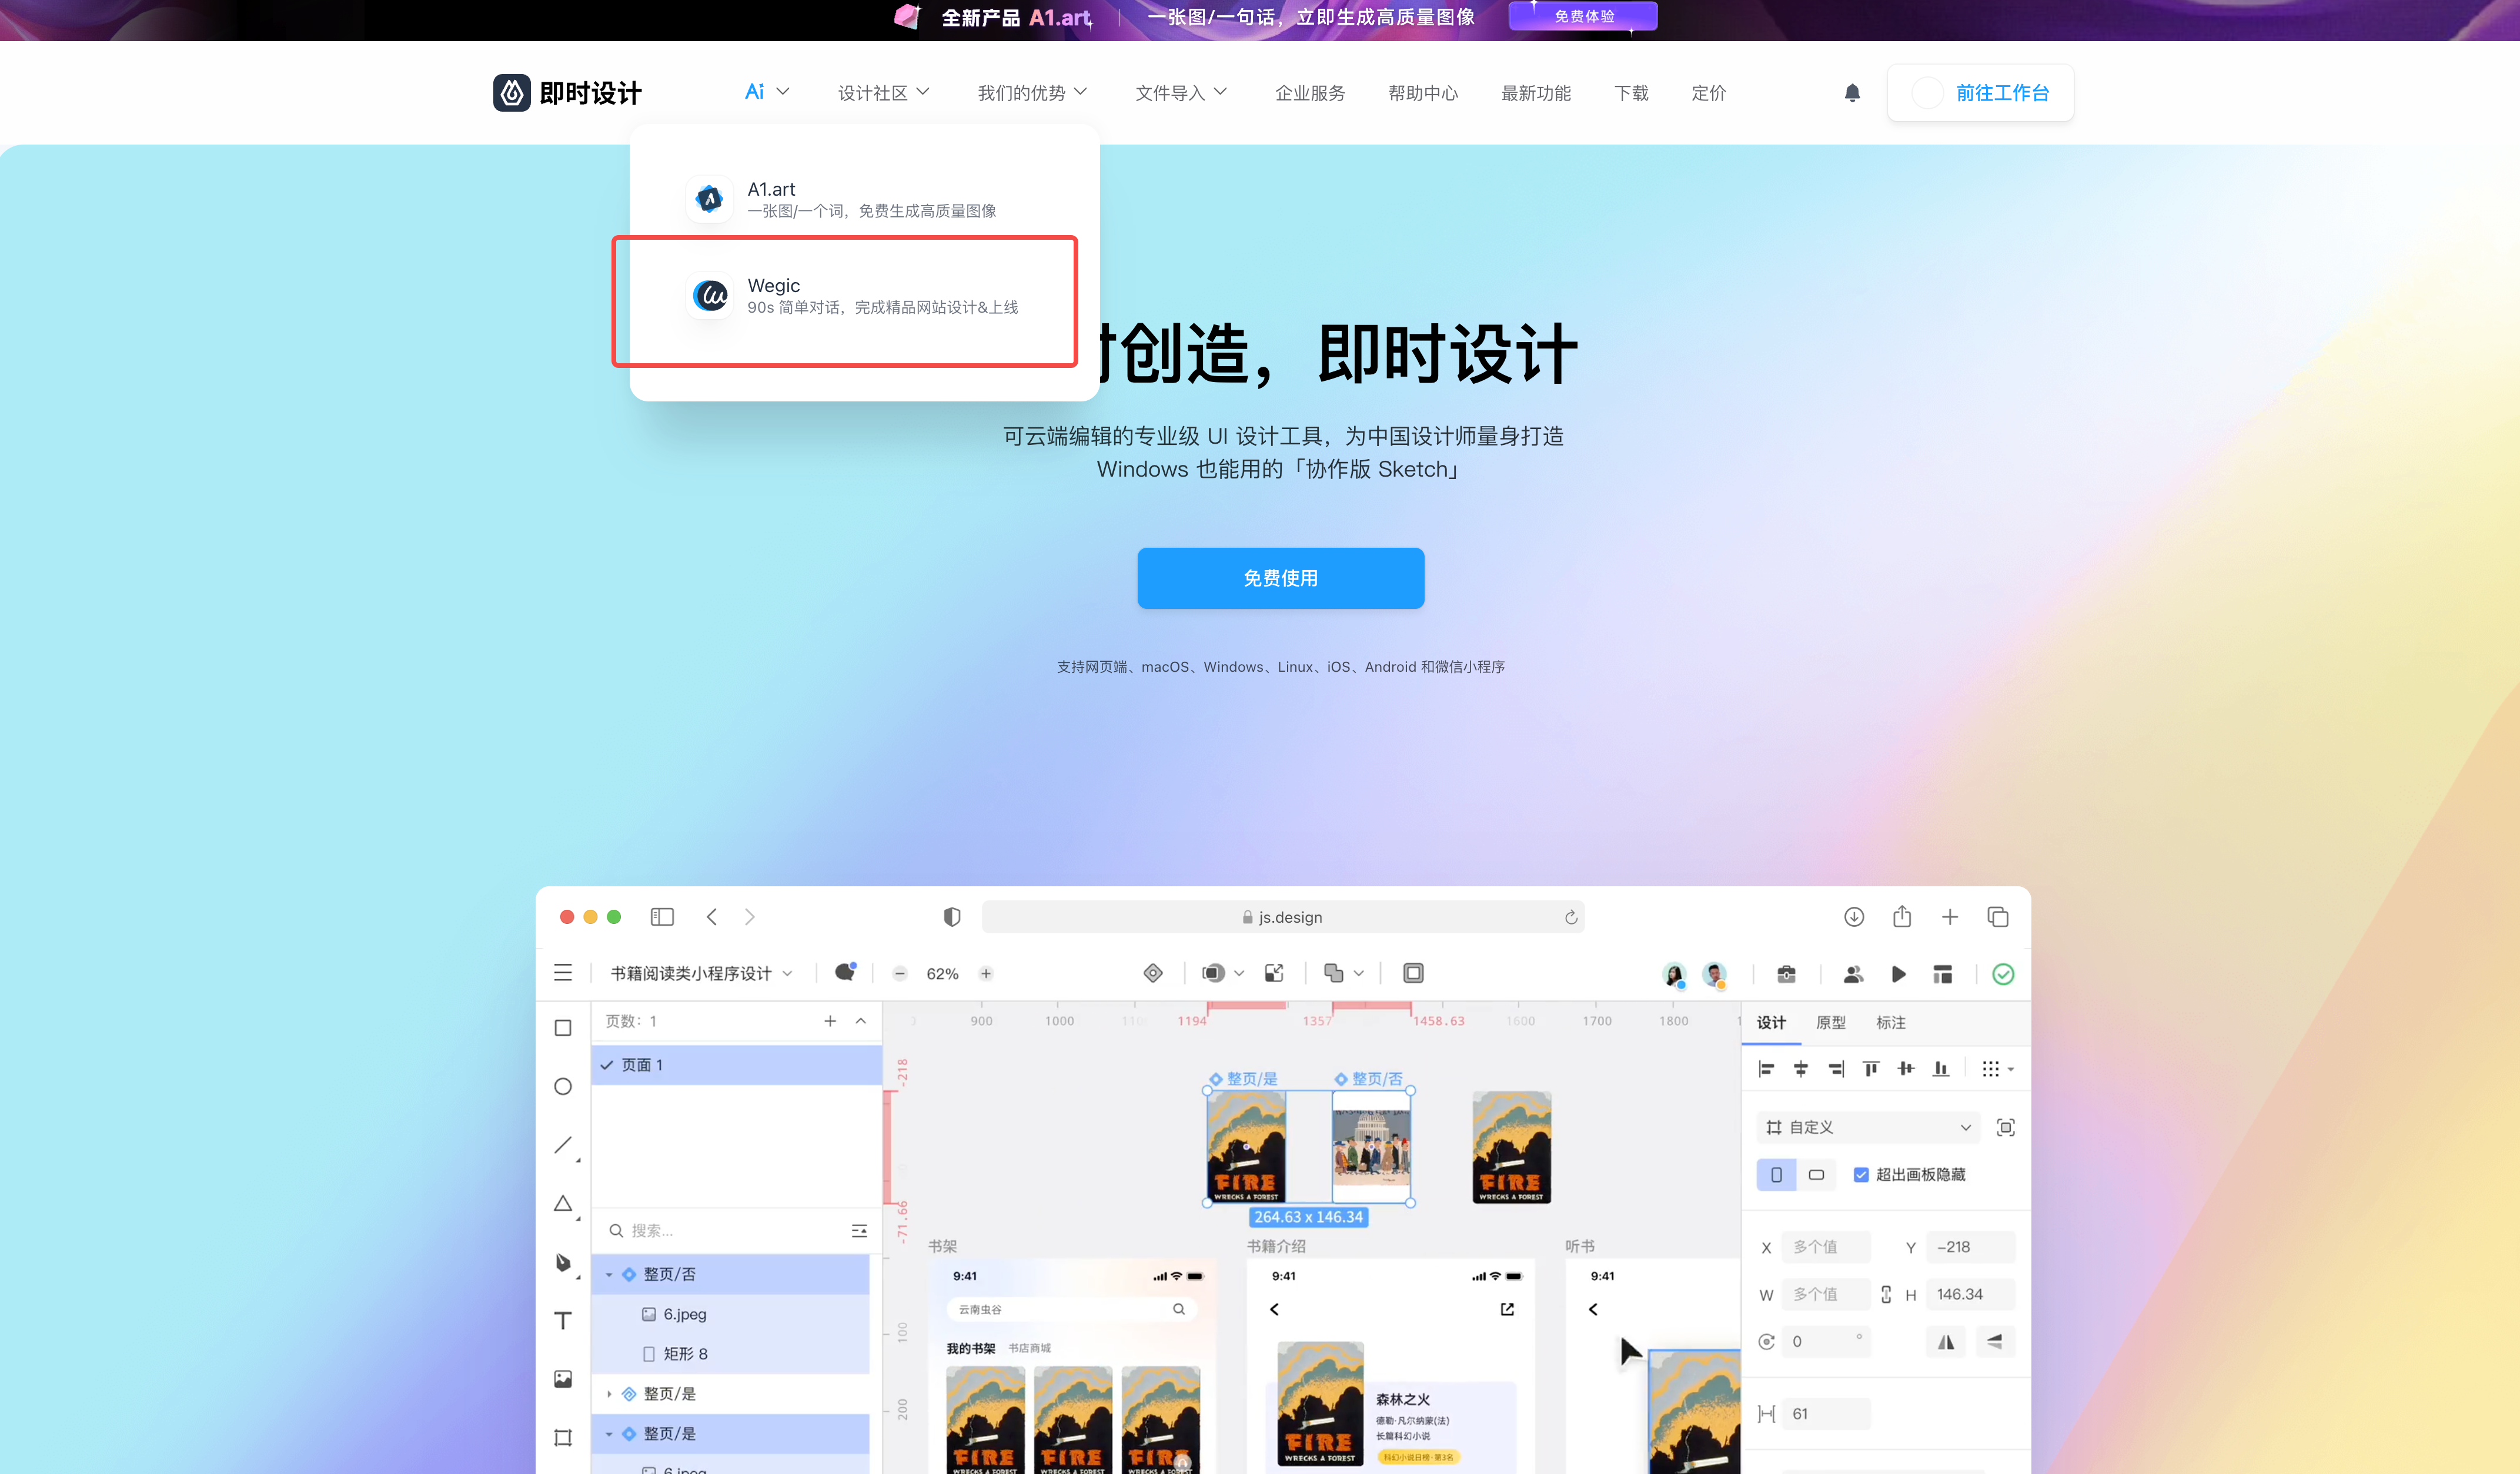
Task: Open the 帮助中心 menu
Action: pos(1423,92)
